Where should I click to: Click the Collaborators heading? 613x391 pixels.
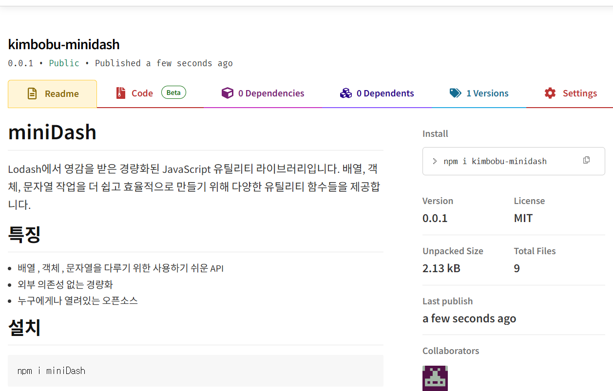[451, 351]
